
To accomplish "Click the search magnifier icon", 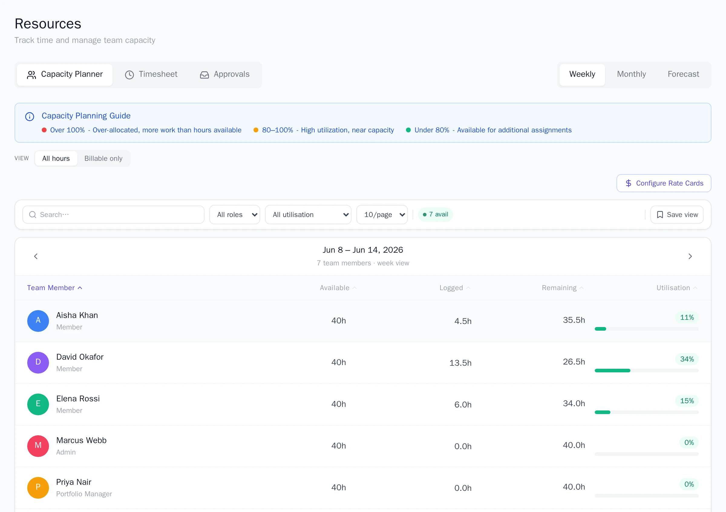I will (33, 215).
